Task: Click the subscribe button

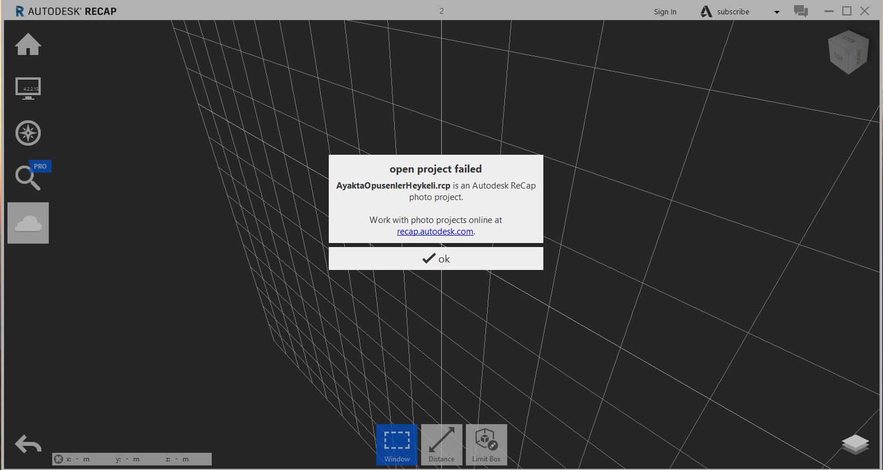Action: (733, 11)
